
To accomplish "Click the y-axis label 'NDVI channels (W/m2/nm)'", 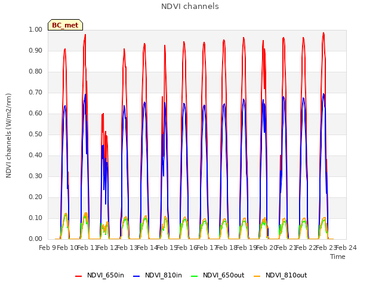I will 8,136.
